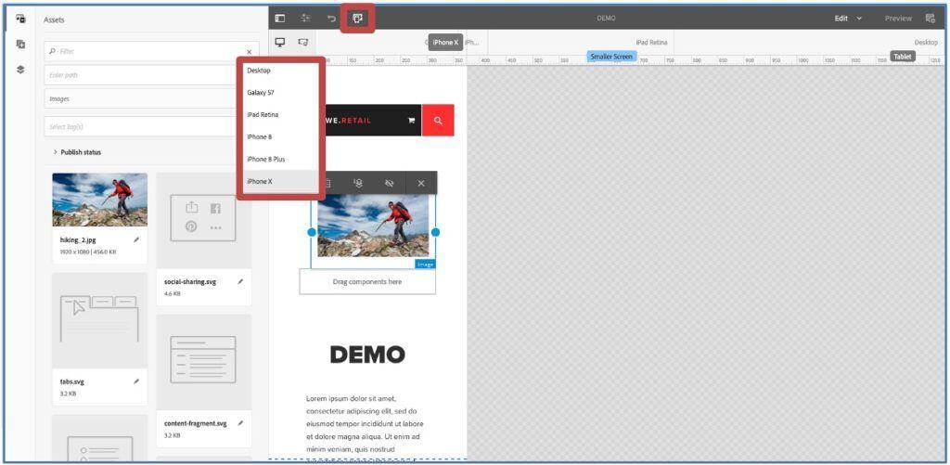Click the emulator device icon

[357, 19]
